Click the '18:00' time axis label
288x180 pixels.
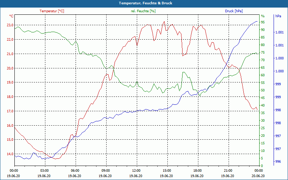[197, 171]
